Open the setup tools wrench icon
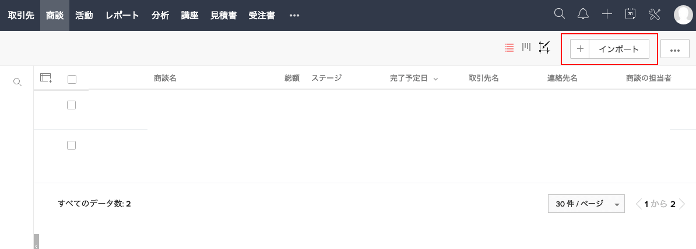This screenshot has width=696, height=249. [x=655, y=14]
